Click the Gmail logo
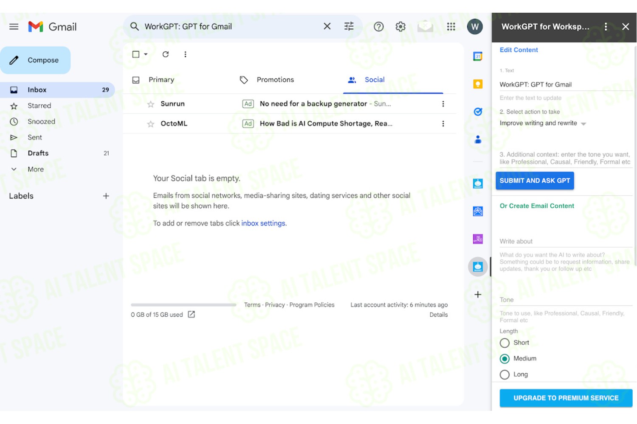 pyautogui.click(x=52, y=27)
